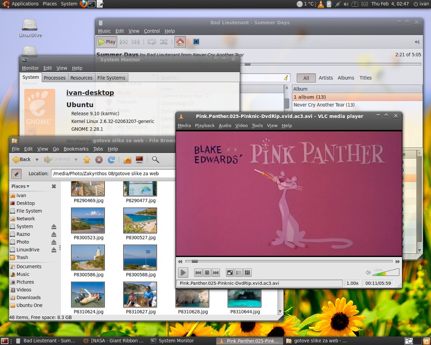Adjust the VLC volume slider

point(386,273)
